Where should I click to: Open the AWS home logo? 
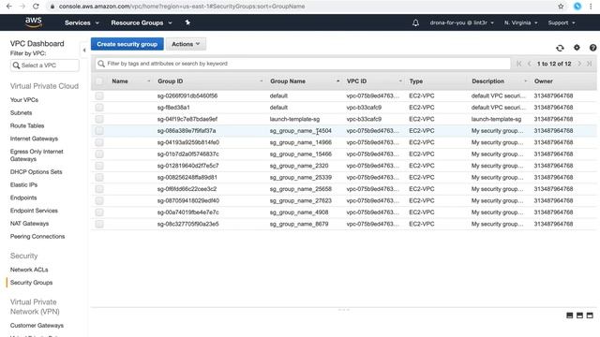tap(34, 22)
